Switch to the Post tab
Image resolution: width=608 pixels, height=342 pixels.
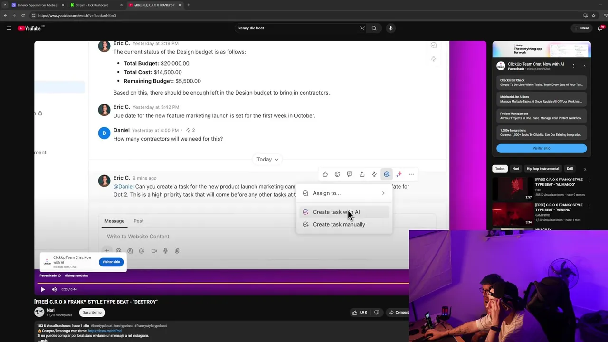139,221
